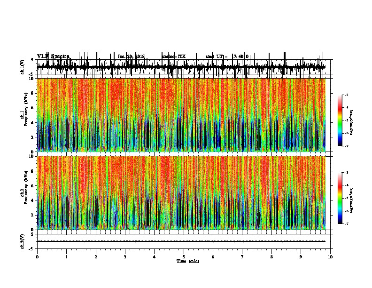Select time axis tick label '3'
The width and height of the screenshot is (372, 288).
[125, 257]
